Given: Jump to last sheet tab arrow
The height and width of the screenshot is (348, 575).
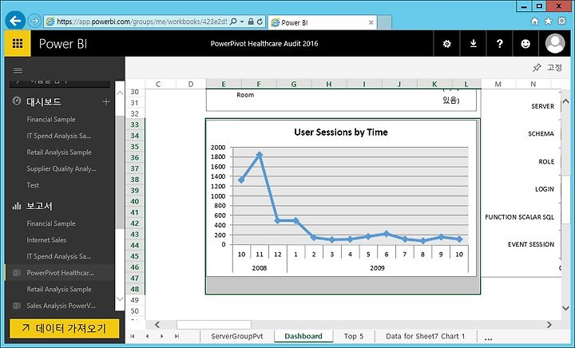Looking at the screenshot, I should coord(176,336).
